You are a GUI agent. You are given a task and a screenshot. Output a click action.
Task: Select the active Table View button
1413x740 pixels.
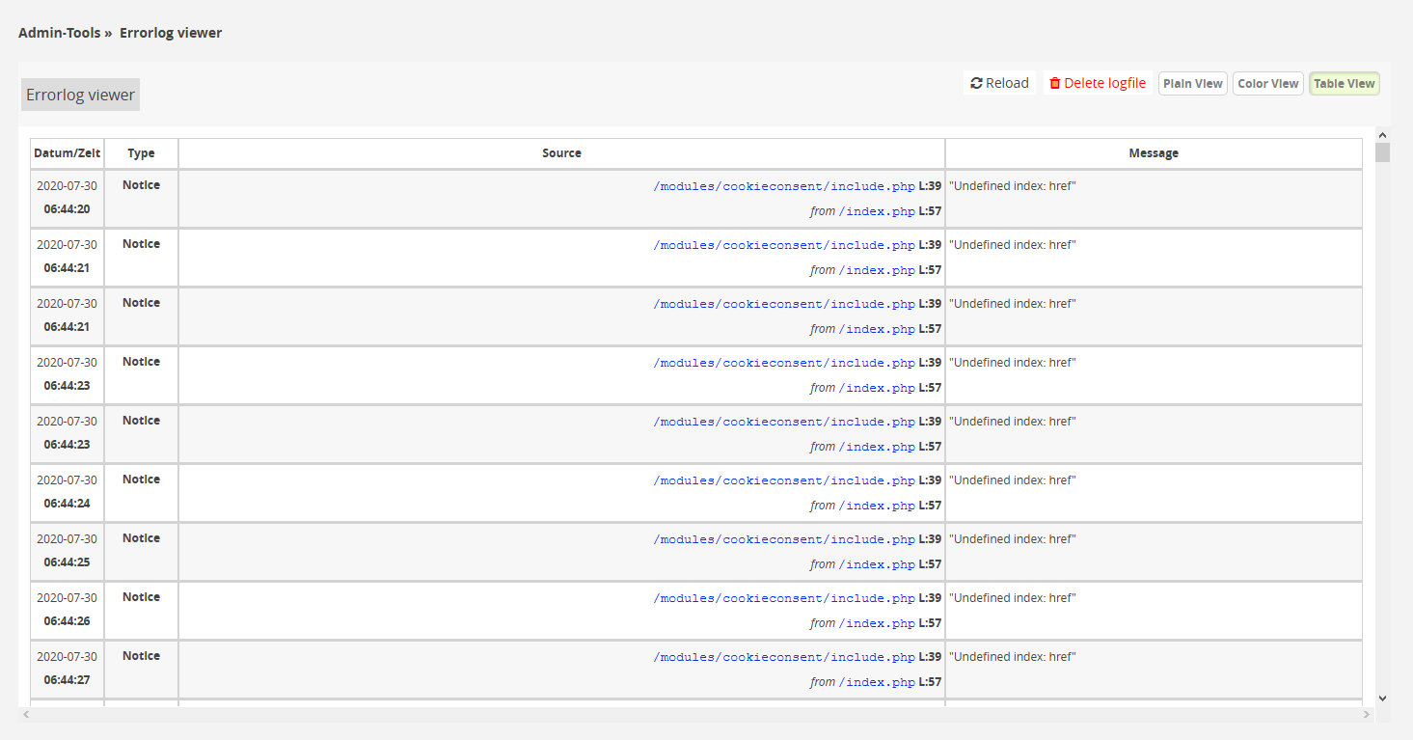point(1344,84)
